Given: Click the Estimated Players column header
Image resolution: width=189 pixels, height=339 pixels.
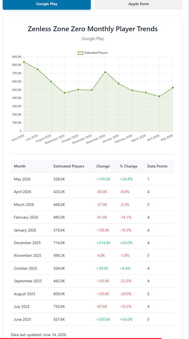Looking at the screenshot, I should (69, 166).
